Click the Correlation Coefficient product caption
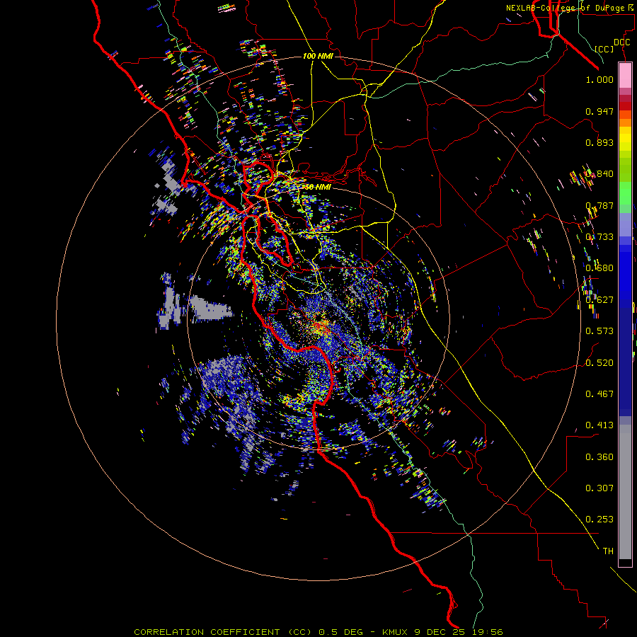The image size is (637, 637). tap(318, 632)
